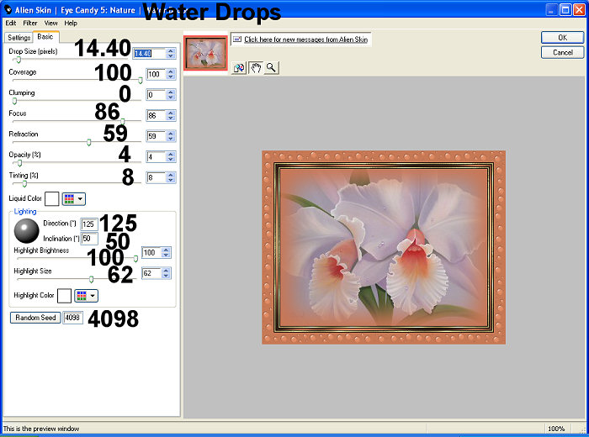This screenshot has width=589, height=437.
Task: Click the Highlight Brightness slider handle
Action: point(135,259)
